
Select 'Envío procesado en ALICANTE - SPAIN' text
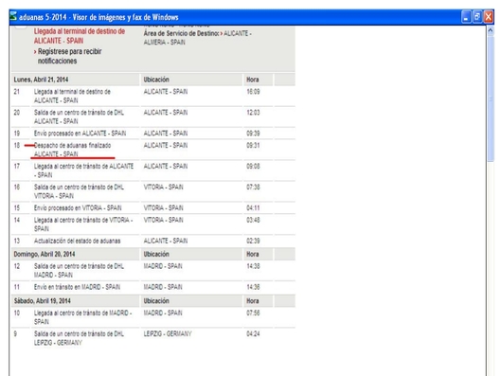pyautogui.click(x=80, y=134)
